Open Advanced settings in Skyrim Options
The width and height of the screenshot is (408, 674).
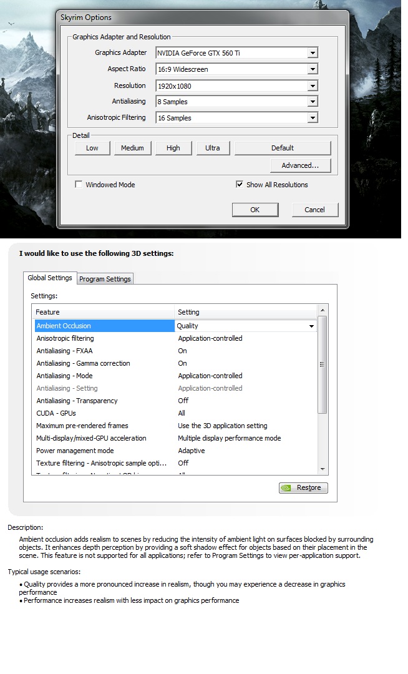[x=300, y=165]
